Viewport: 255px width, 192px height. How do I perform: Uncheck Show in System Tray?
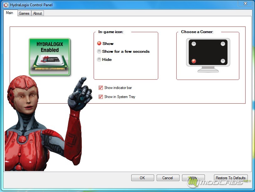[x=101, y=97]
